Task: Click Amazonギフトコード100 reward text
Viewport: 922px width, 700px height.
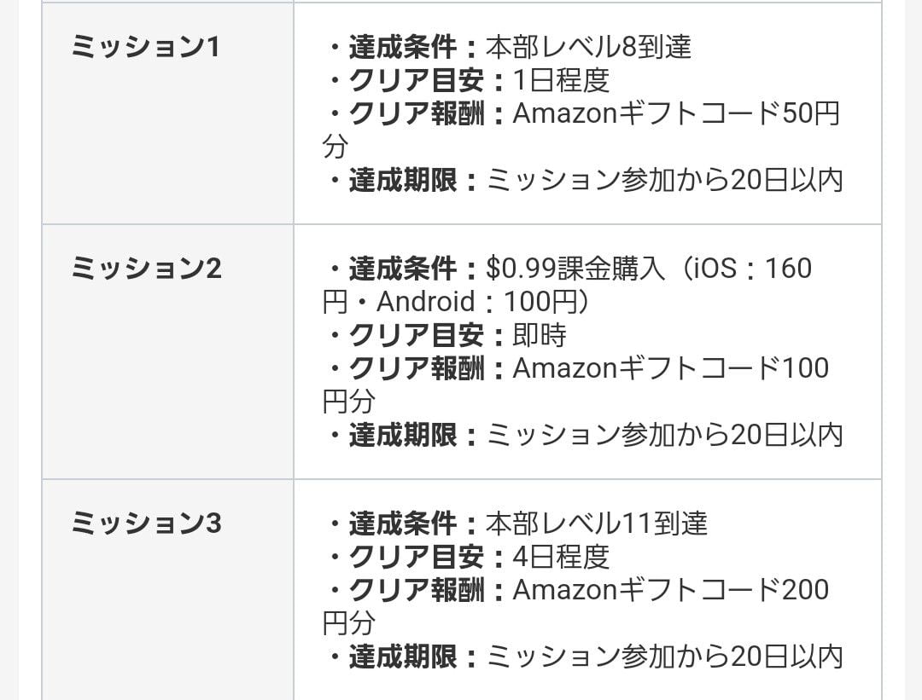Action: [x=670, y=368]
